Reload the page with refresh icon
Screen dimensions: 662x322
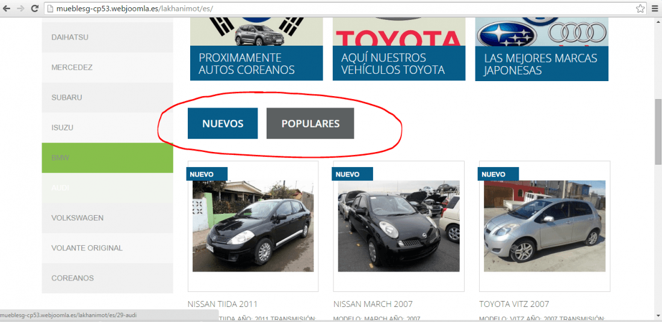(35, 8)
